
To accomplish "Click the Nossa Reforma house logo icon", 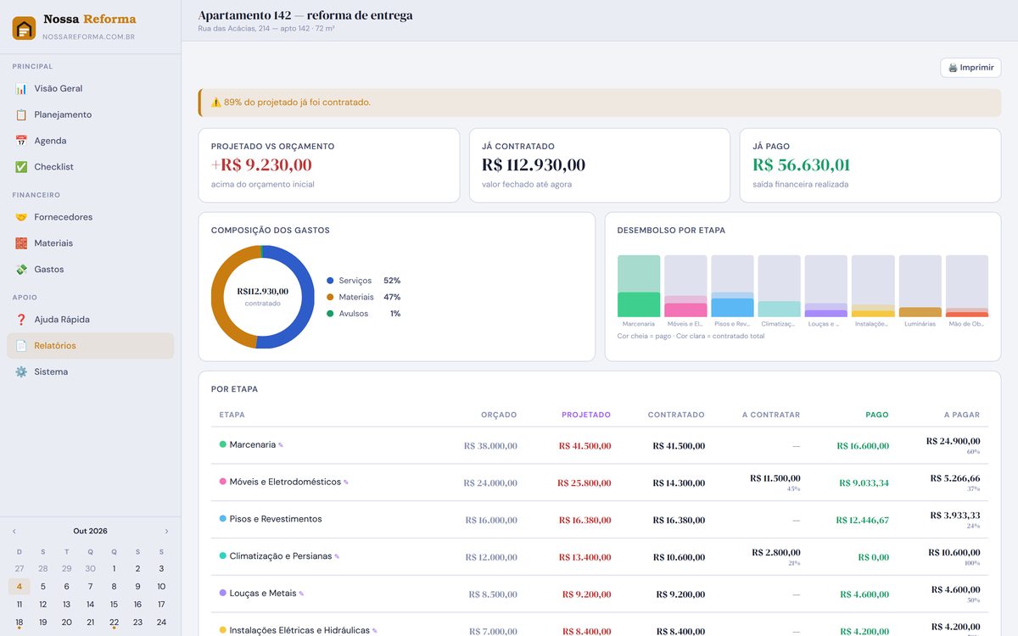I will point(24,28).
